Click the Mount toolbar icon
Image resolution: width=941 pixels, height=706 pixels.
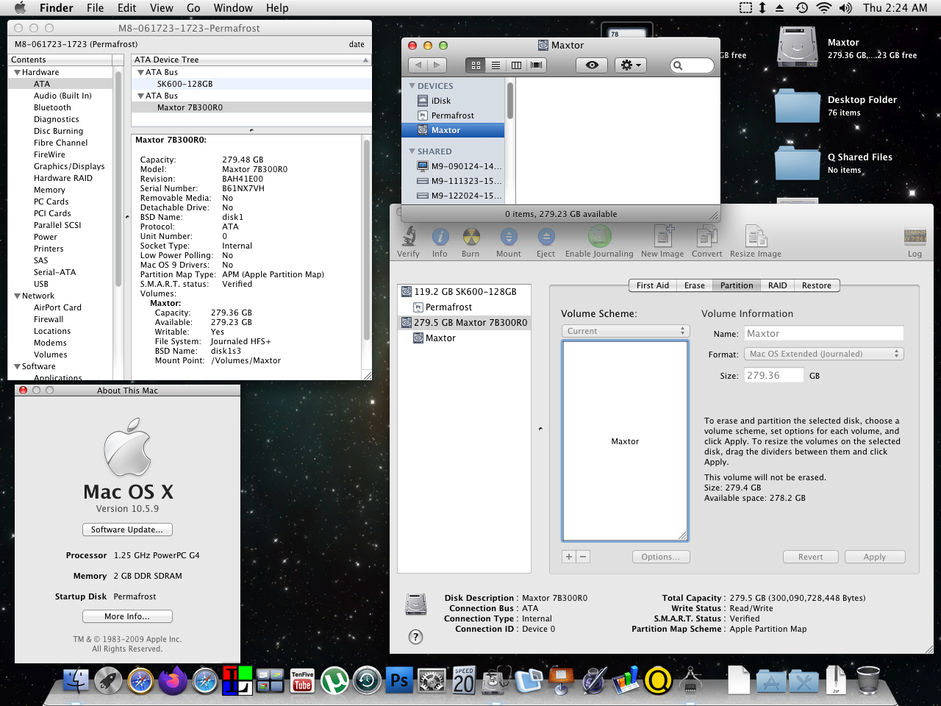508,237
